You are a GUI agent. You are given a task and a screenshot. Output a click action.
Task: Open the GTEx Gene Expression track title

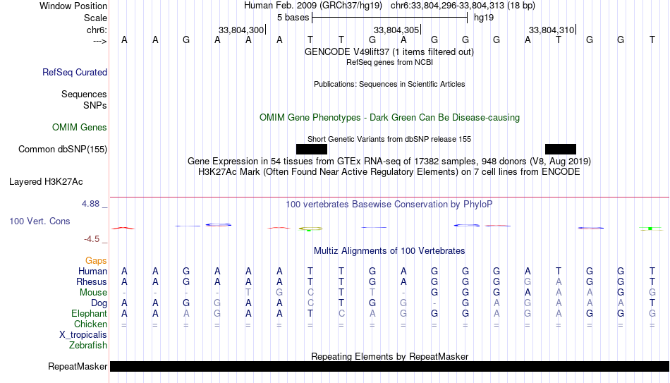click(389, 161)
